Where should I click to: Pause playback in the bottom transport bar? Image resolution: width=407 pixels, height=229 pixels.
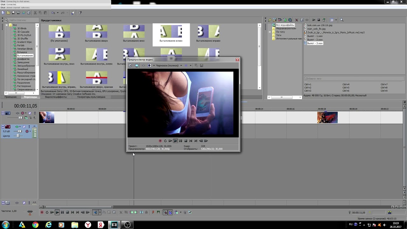[x=62, y=212]
